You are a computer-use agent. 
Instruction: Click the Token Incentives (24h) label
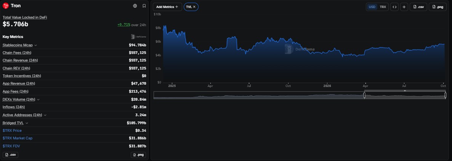pyautogui.click(x=22, y=76)
